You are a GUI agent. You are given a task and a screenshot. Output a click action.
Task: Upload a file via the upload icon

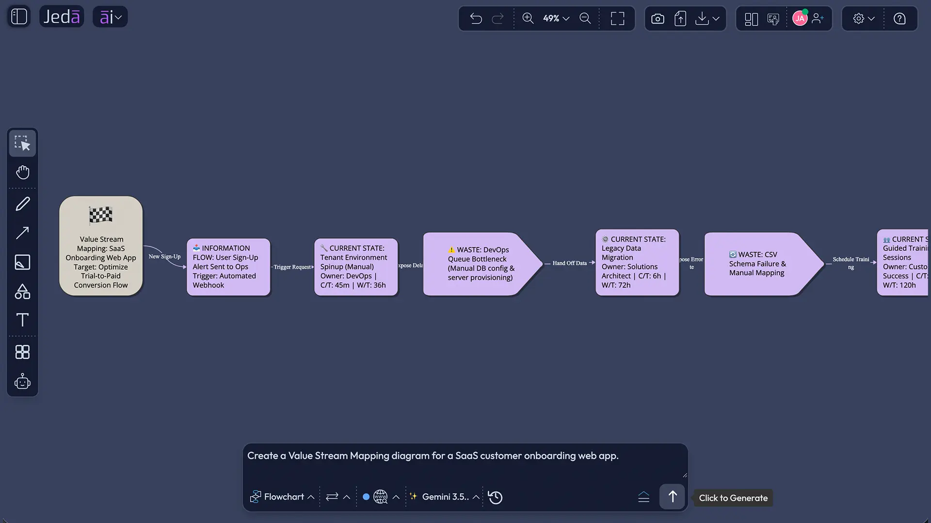680,18
